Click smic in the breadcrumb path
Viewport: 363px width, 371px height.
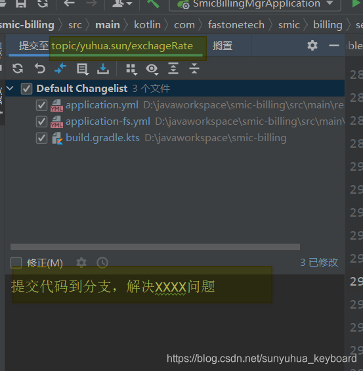coord(289,25)
